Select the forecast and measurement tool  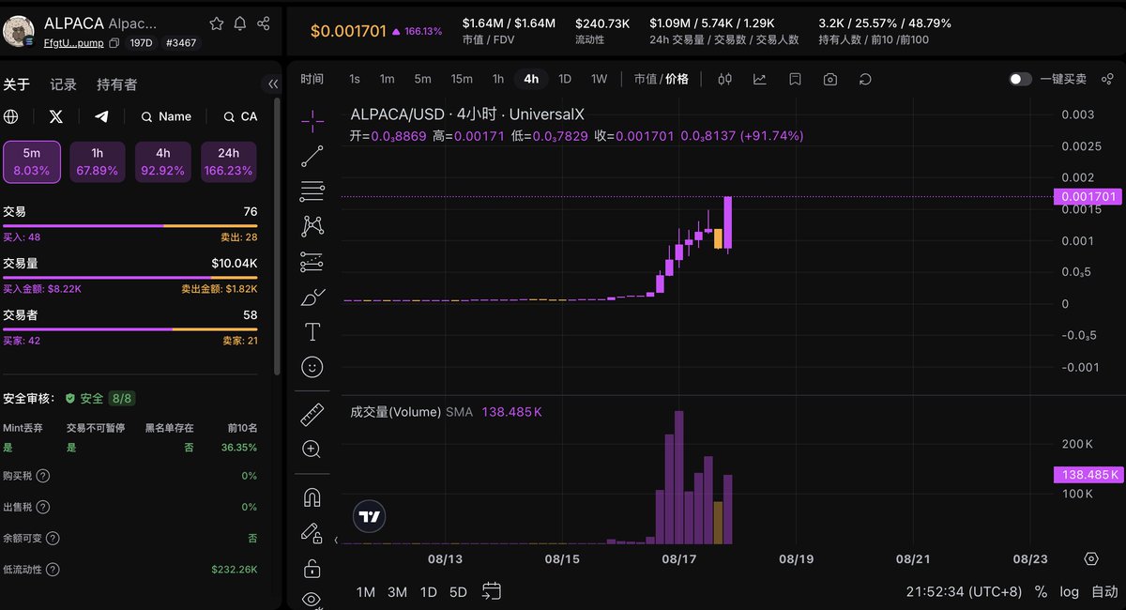click(312, 262)
